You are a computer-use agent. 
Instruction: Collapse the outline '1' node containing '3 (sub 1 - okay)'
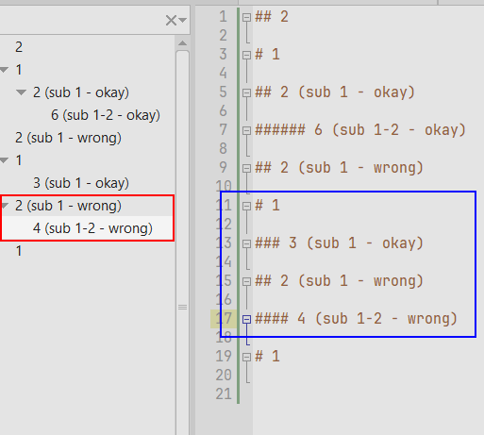4,160
